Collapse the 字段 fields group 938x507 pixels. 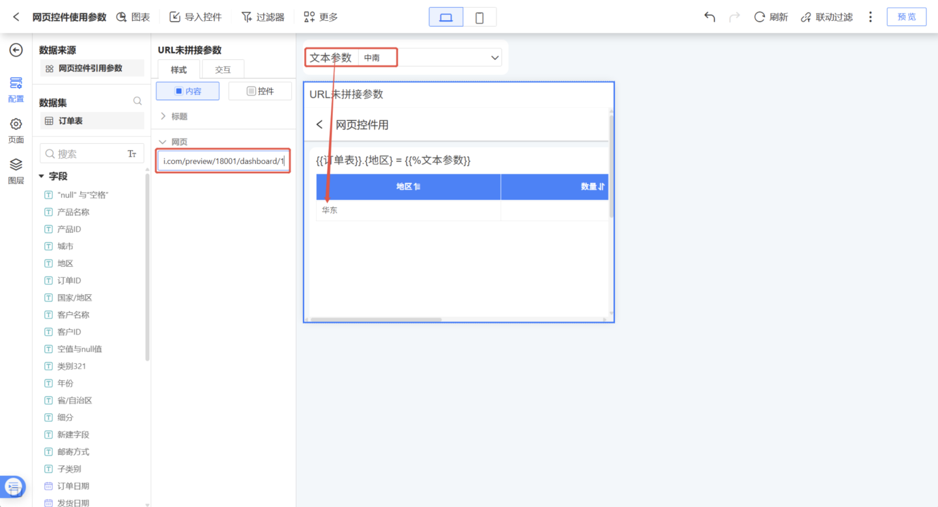click(x=42, y=176)
